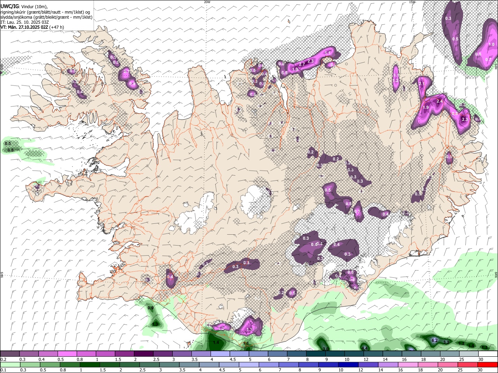
Task: Click the '20W' longitude label
Action: (207, 2)
